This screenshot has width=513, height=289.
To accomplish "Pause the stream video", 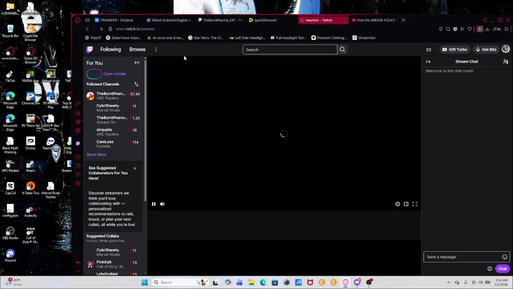I will click(x=153, y=204).
